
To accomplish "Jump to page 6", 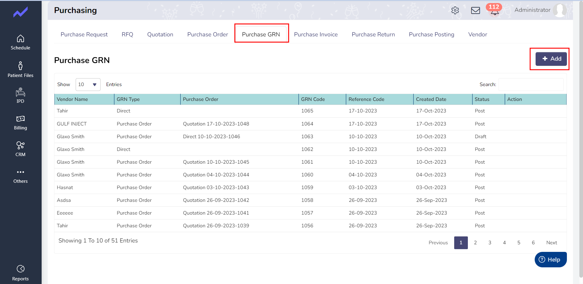I will point(533,243).
